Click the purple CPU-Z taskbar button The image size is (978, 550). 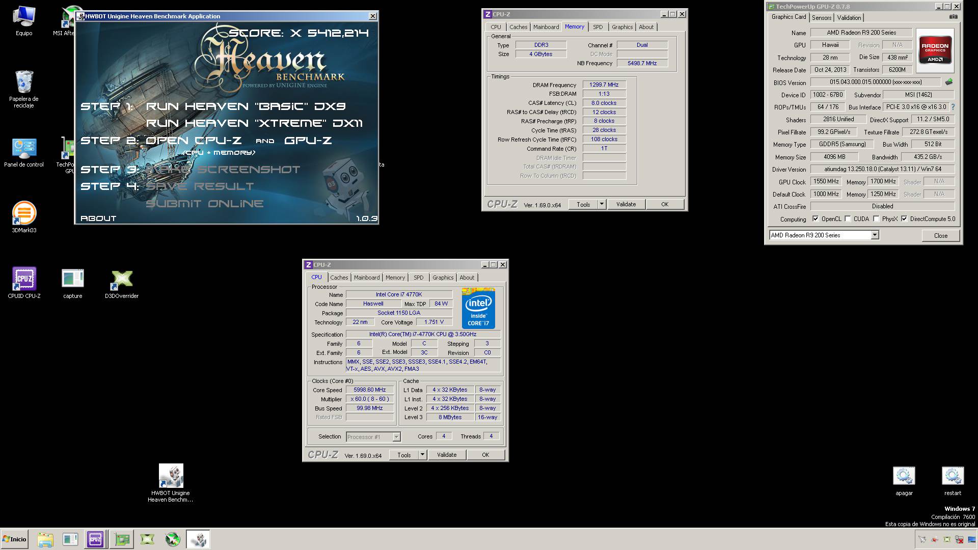95,539
